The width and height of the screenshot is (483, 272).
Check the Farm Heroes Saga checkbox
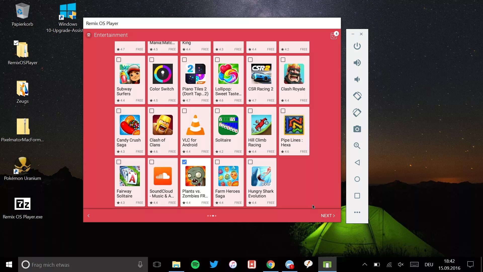point(217,162)
